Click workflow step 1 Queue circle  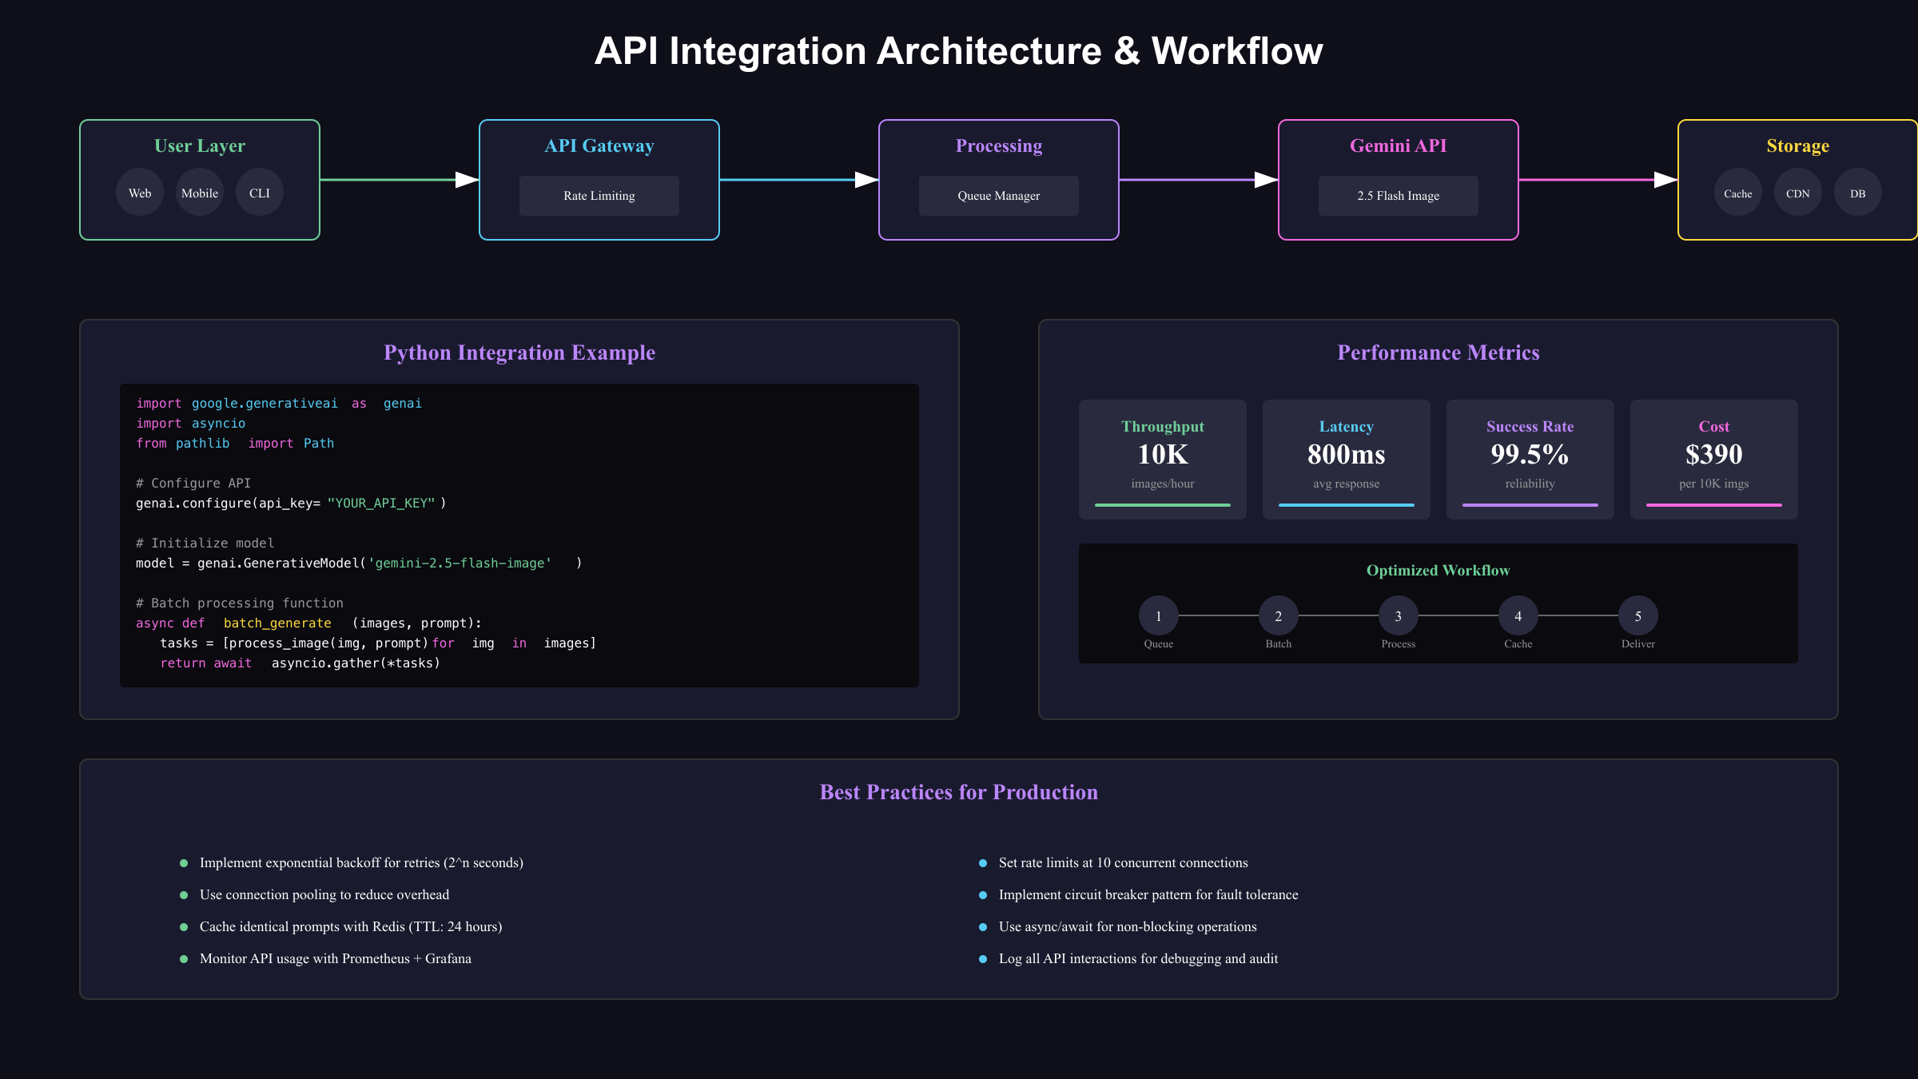[x=1159, y=615]
